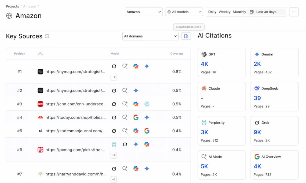The width and height of the screenshot is (306, 183).
Task: Click the Download sources button
Action: [x=189, y=27]
